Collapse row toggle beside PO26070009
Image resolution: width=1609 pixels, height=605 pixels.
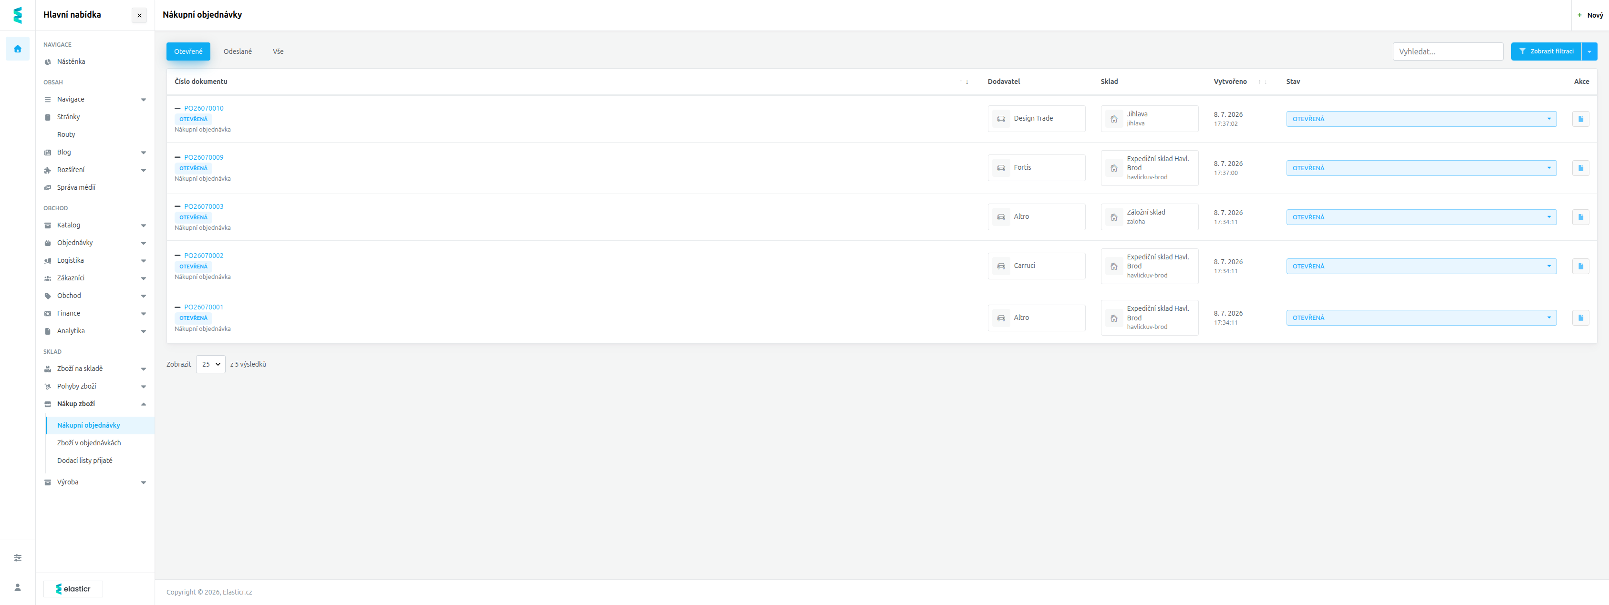pyautogui.click(x=177, y=157)
